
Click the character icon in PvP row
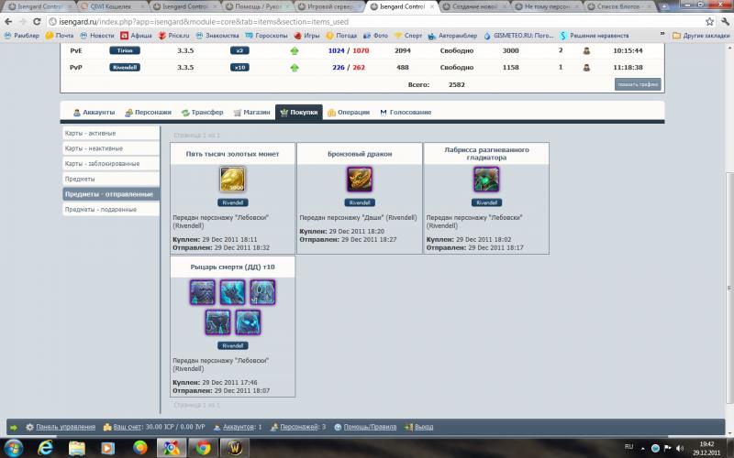pos(587,67)
